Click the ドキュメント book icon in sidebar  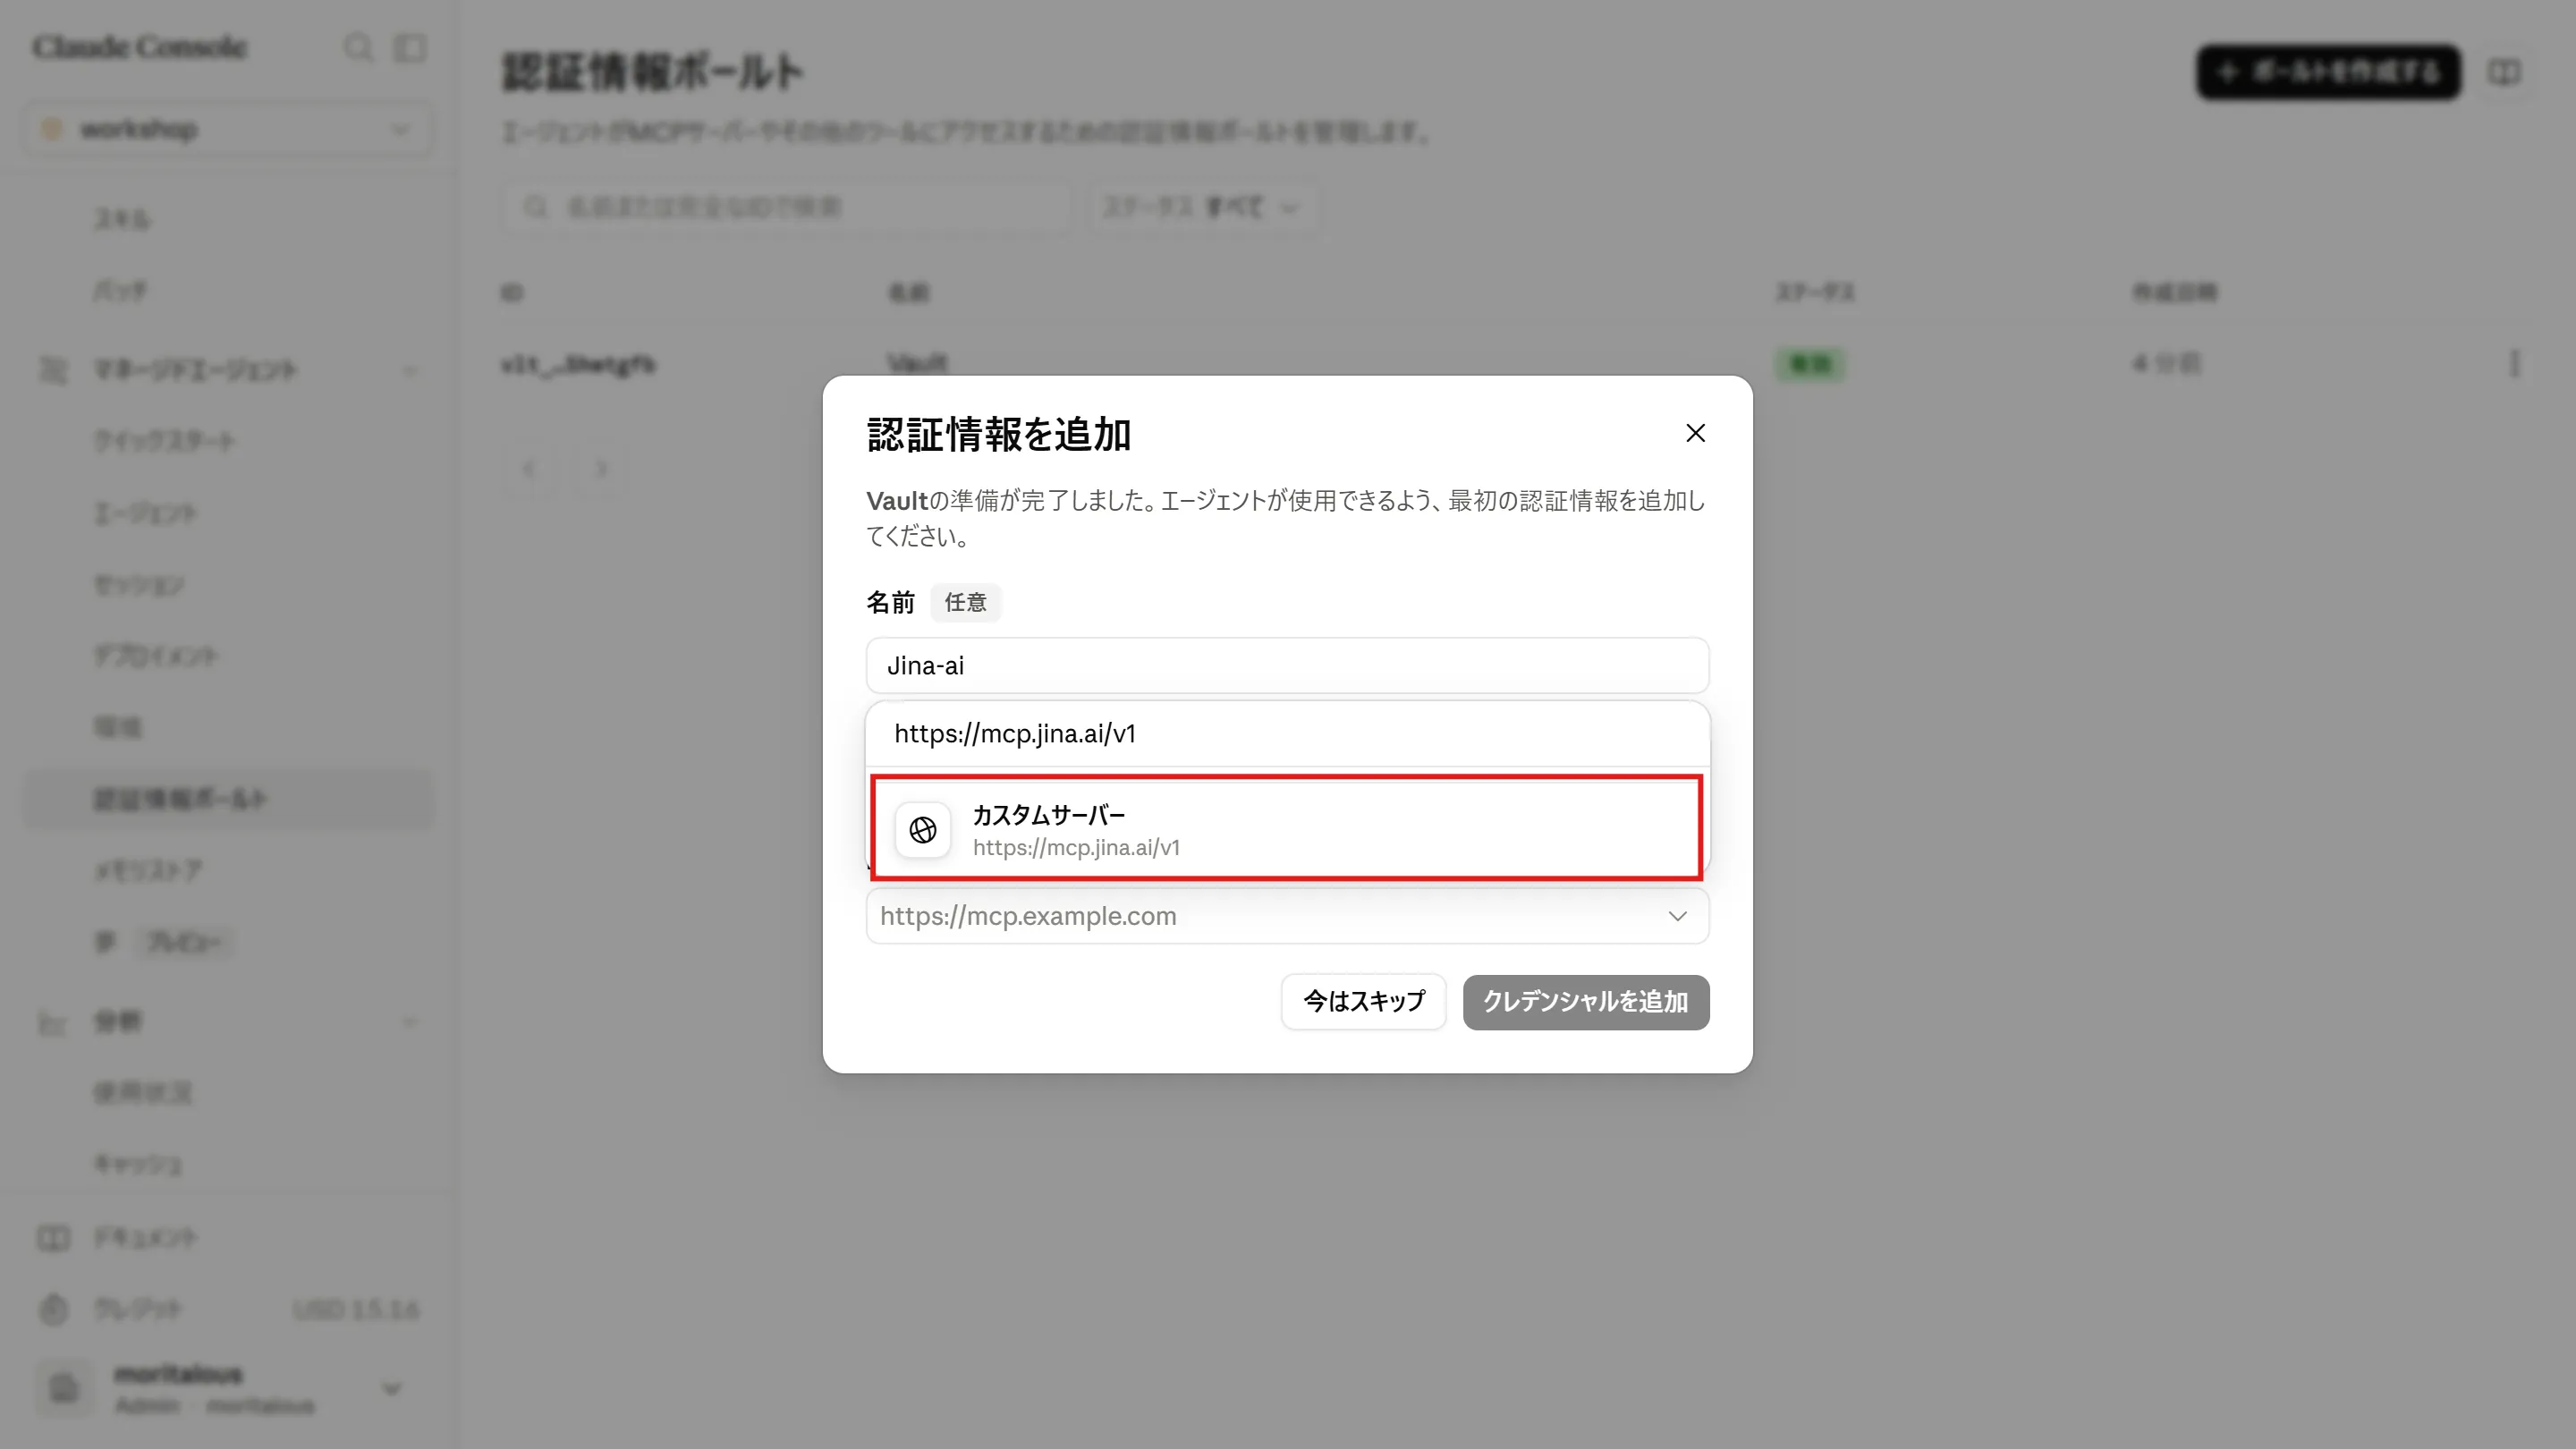pos(53,1238)
